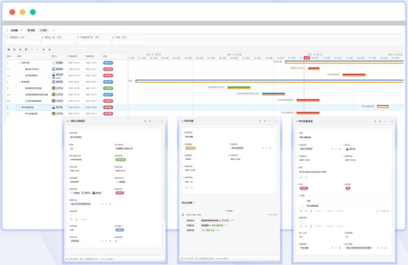Screen dimensions: 408x265
Task: Click the second button next to the Gantt title
Action: pyautogui.click(x=44, y=29)
